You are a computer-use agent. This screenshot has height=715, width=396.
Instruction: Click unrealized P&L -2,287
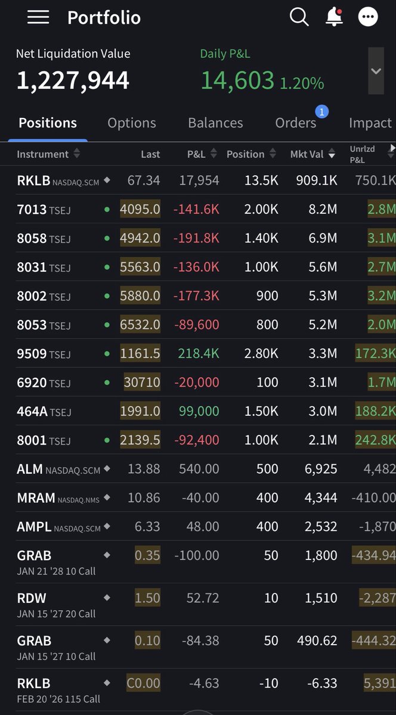[x=378, y=598]
